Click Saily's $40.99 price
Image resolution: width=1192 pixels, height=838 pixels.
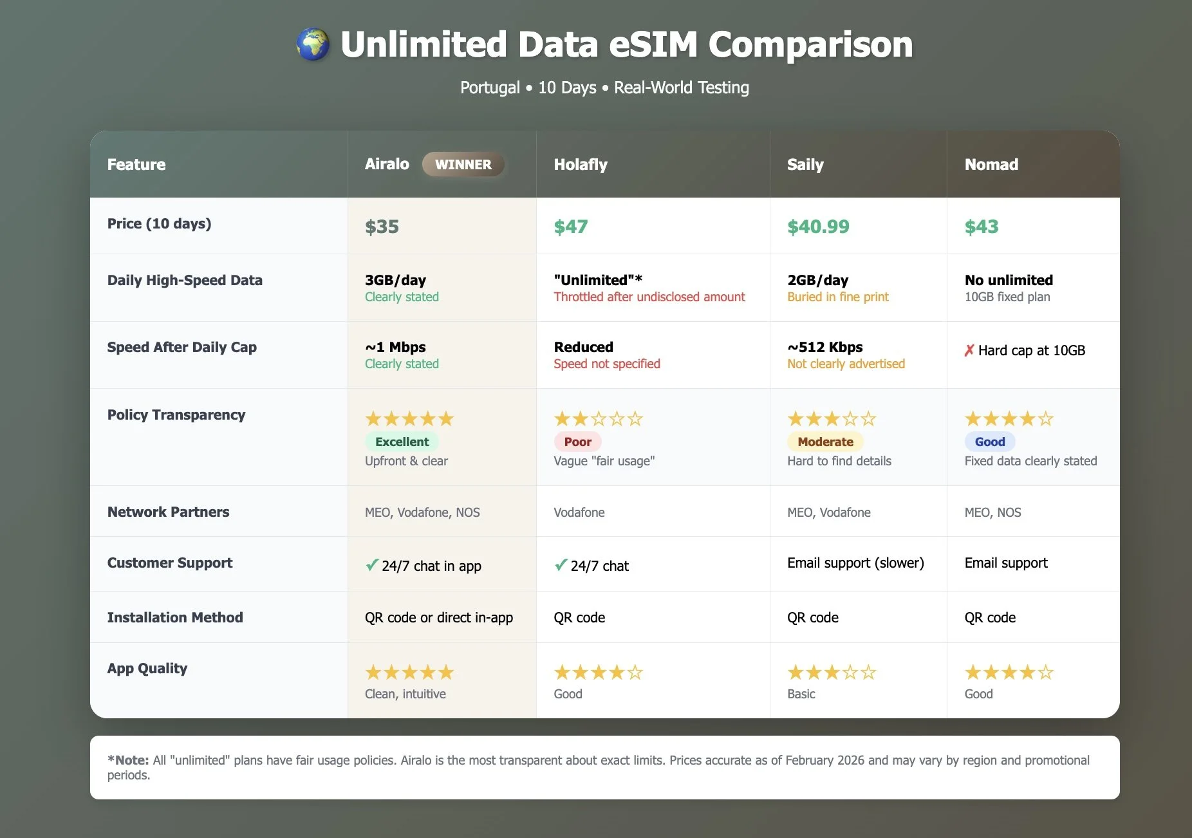point(817,226)
